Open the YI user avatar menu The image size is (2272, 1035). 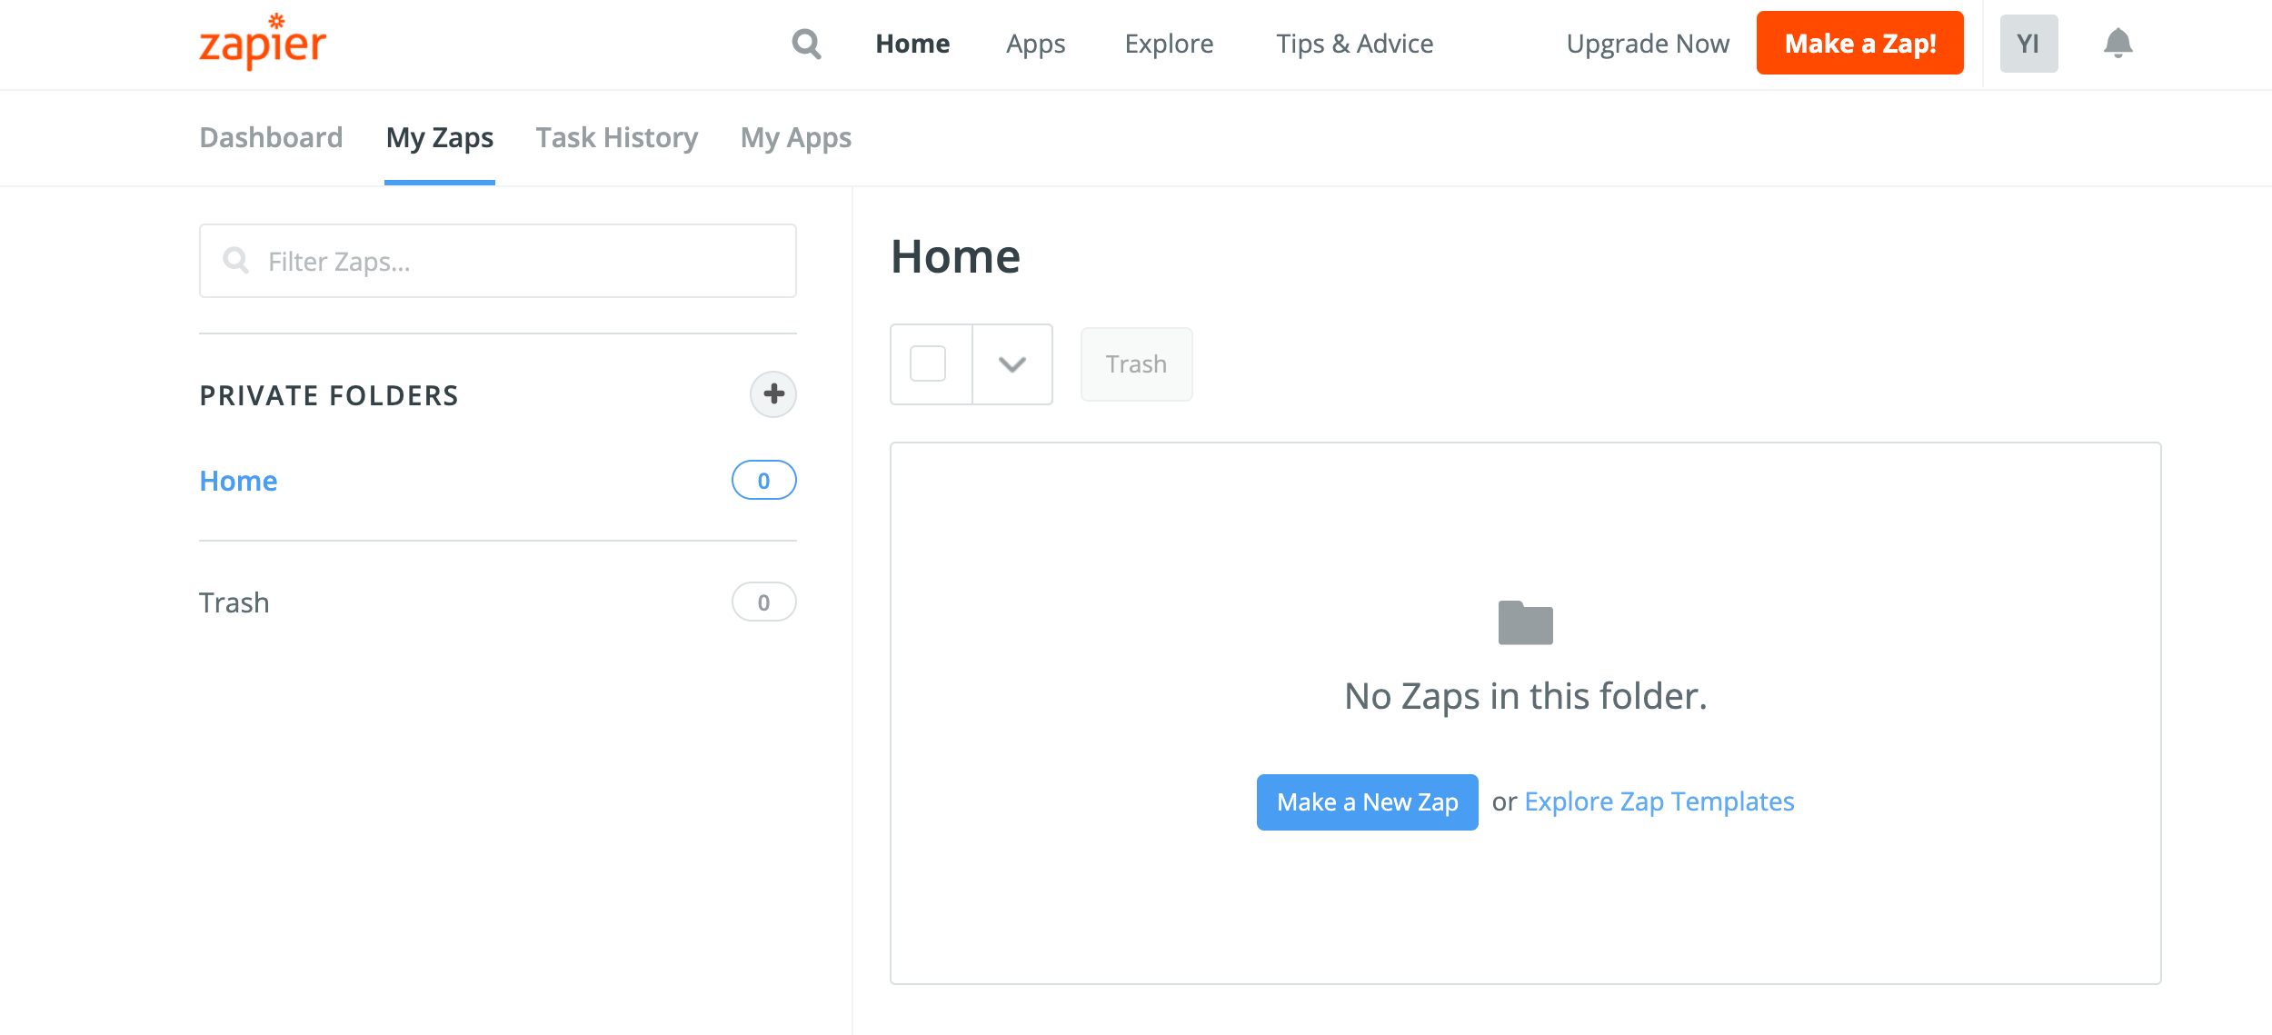pyautogui.click(x=2028, y=44)
